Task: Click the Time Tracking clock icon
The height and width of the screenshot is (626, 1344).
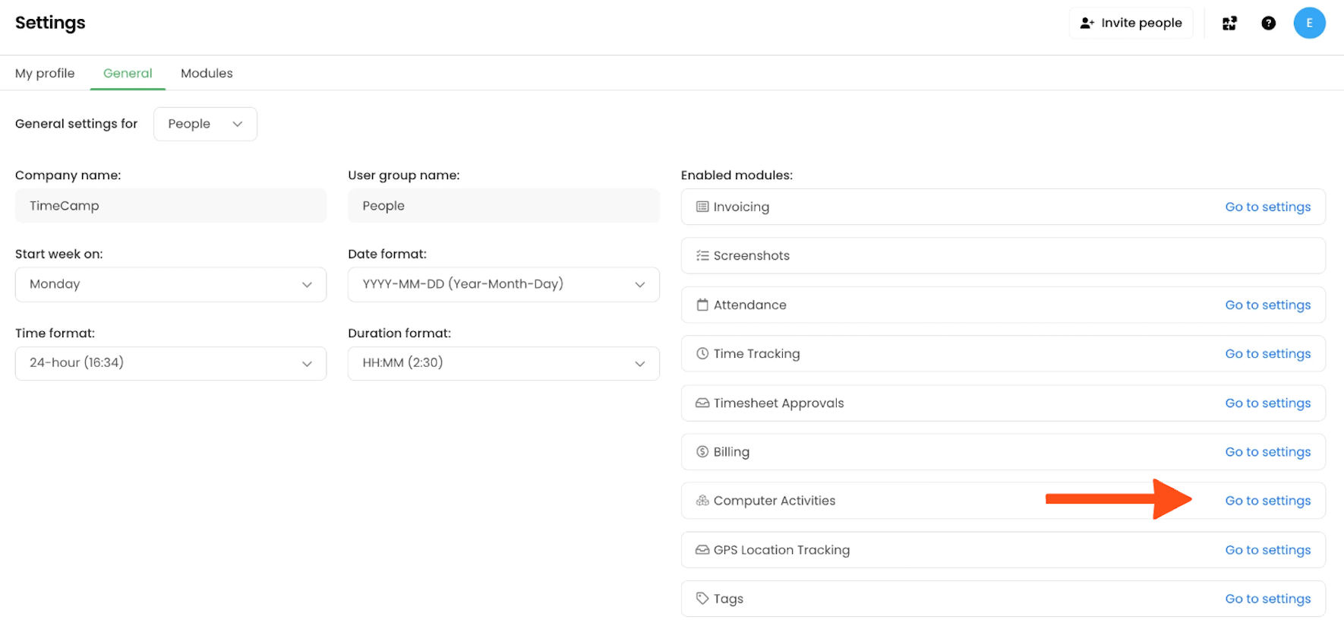Action: pos(702,354)
